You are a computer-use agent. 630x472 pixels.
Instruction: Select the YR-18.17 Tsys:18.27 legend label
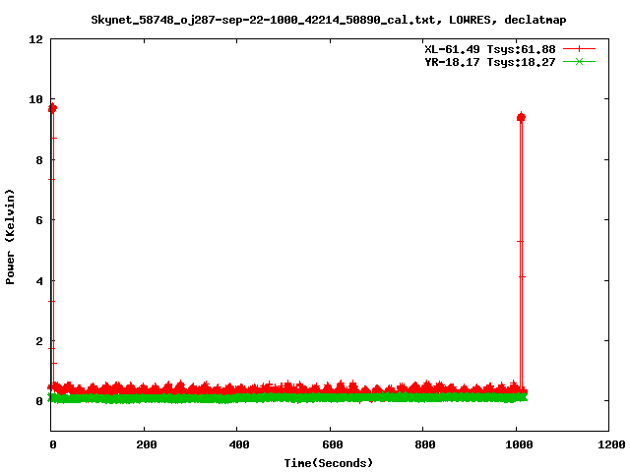490,62
